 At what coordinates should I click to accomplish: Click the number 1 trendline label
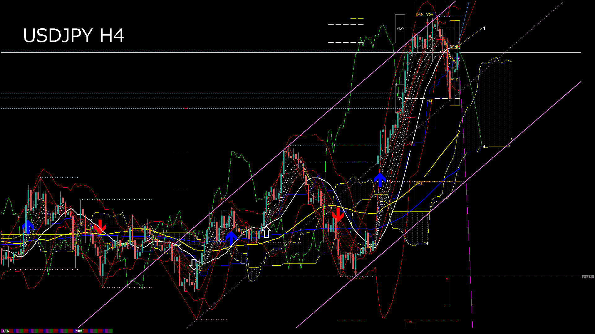pyautogui.click(x=484, y=28)
